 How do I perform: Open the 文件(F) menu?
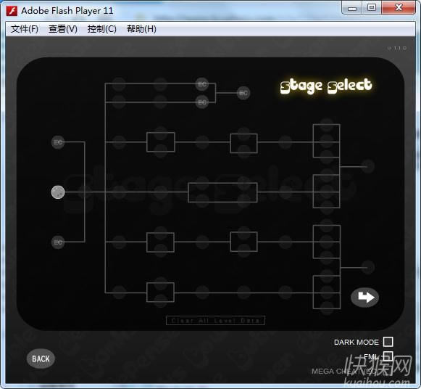click(25, 29)
